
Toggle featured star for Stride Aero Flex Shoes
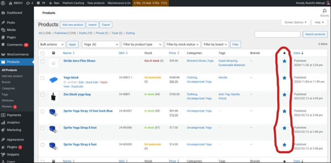284,61
